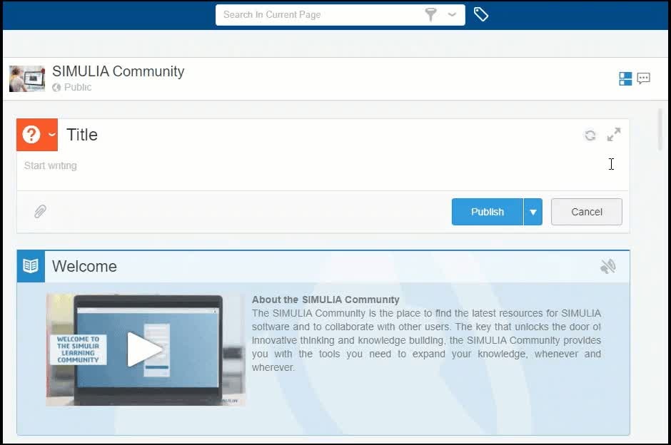Click the Publish button
The width and height of the screenshot is (671, 445).
pyautogui.click(x=488, y=212)
